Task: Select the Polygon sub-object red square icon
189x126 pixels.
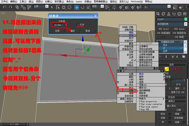Action: click(175, 69)
